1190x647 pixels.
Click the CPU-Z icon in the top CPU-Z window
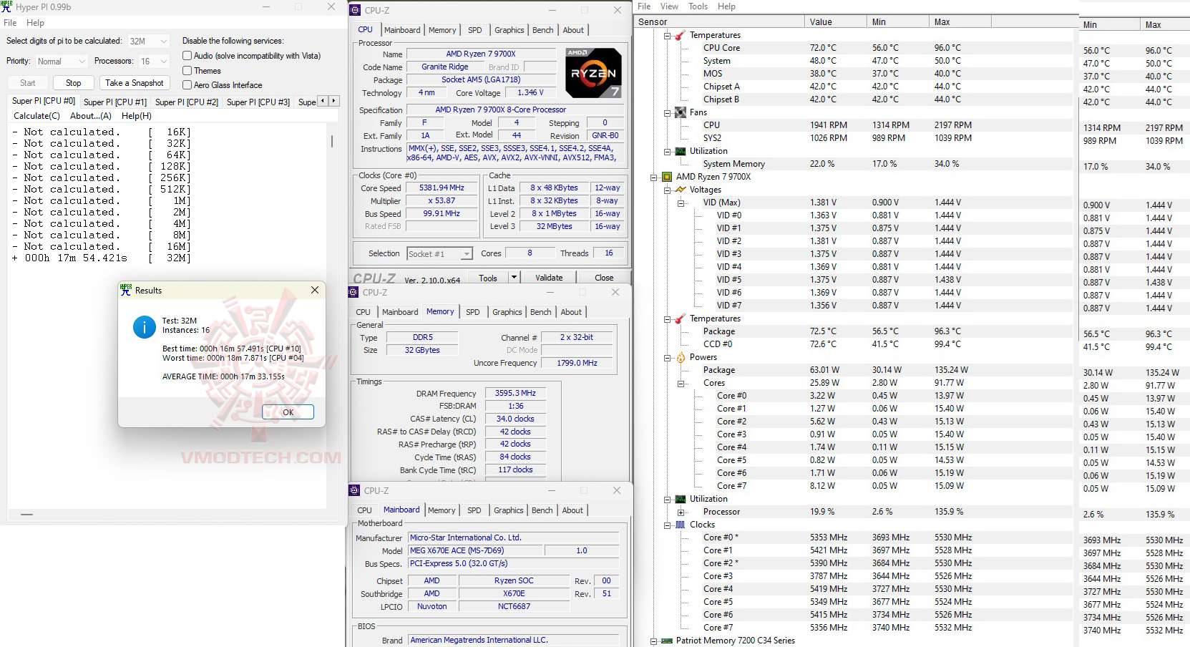(x=355, y=10)
